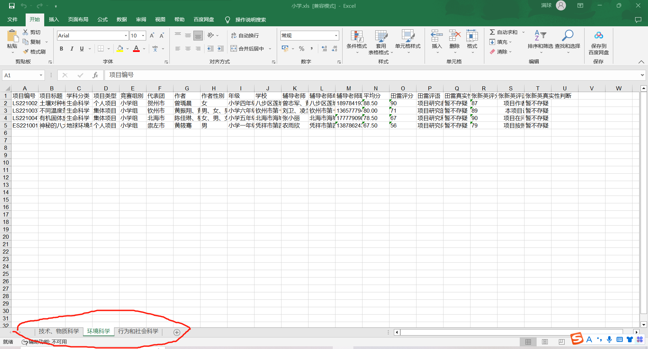Toggle underline formatting

pos(82,49)
